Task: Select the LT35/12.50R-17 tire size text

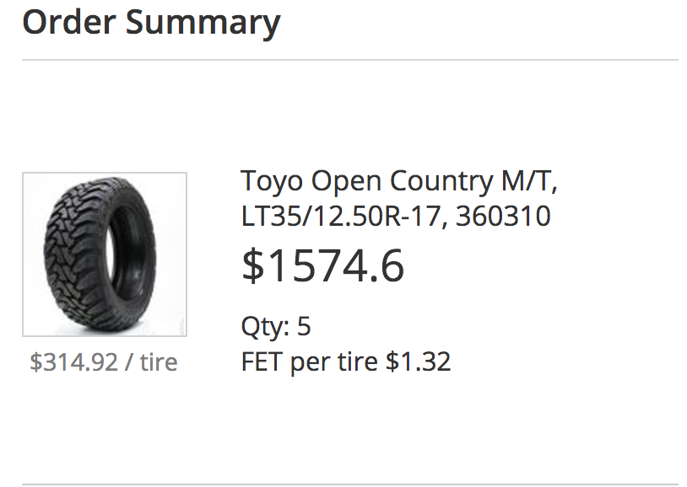Action: click(x=344, y=217)
